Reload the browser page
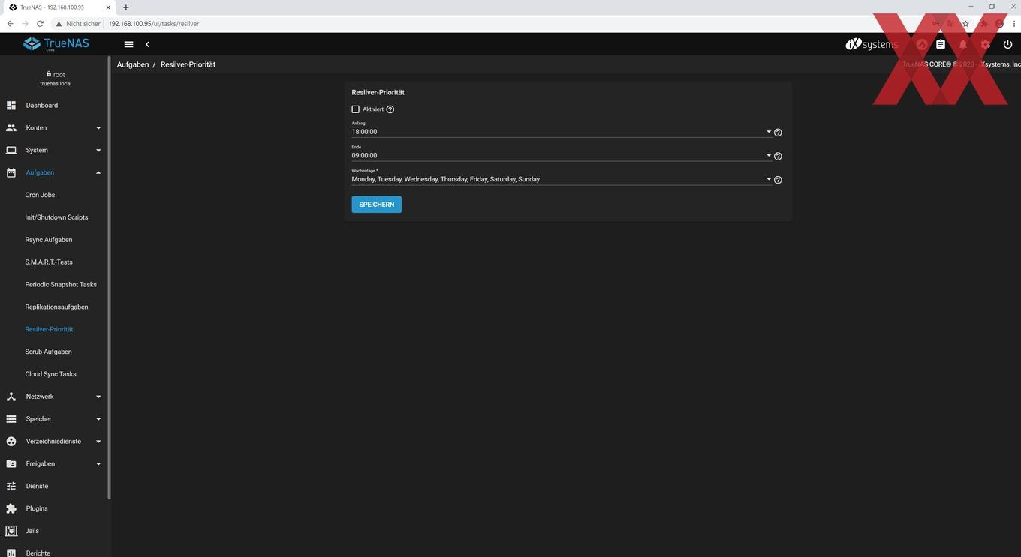The width and height of the screenshot is (1021, 557). 40,24
